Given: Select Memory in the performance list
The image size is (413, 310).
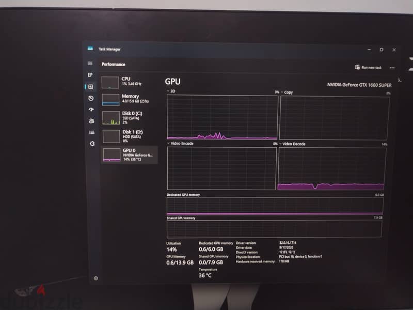Looking at the screenshot, I should click(x=130, y=99).
